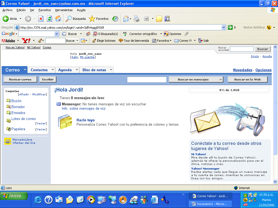The image size is (278, 208).
Task: Open the Hazlo tuyo link
Action: (86, 120)
